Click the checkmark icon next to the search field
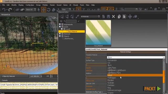 click(78, 21)
